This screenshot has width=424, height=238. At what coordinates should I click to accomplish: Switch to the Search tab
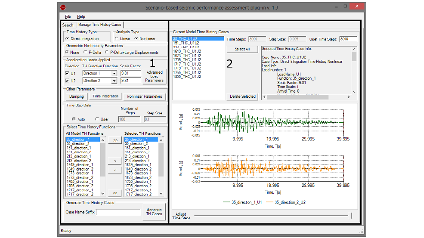68,25
